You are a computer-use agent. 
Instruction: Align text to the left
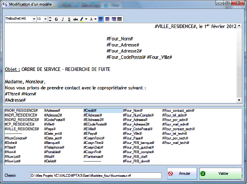point(101,19)
